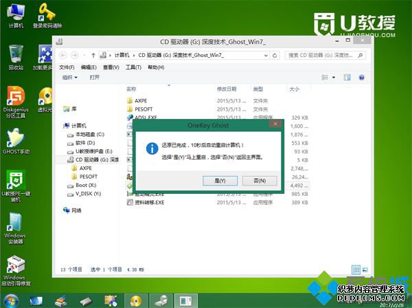
Task: Open the 查看(V) menu
Action: [x=111, y=67]
